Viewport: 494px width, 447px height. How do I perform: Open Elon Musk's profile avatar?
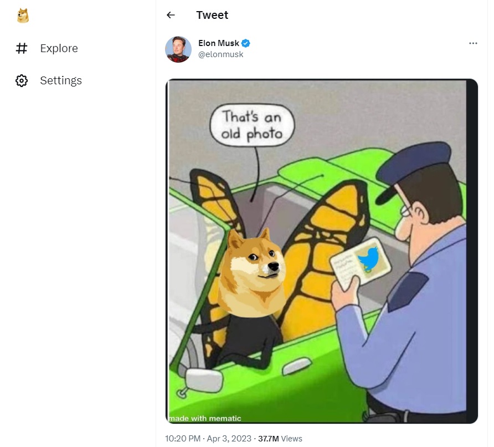[178, 49]
